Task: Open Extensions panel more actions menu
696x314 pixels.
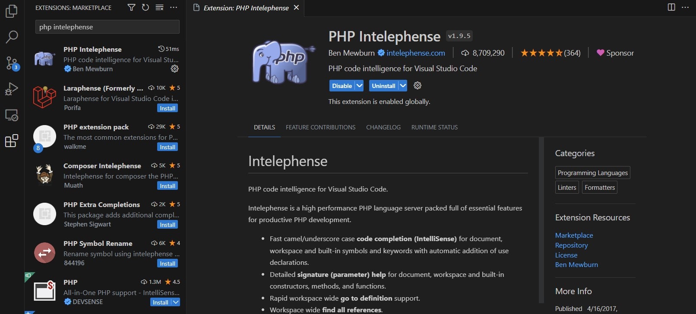Action: pos(174,7)
